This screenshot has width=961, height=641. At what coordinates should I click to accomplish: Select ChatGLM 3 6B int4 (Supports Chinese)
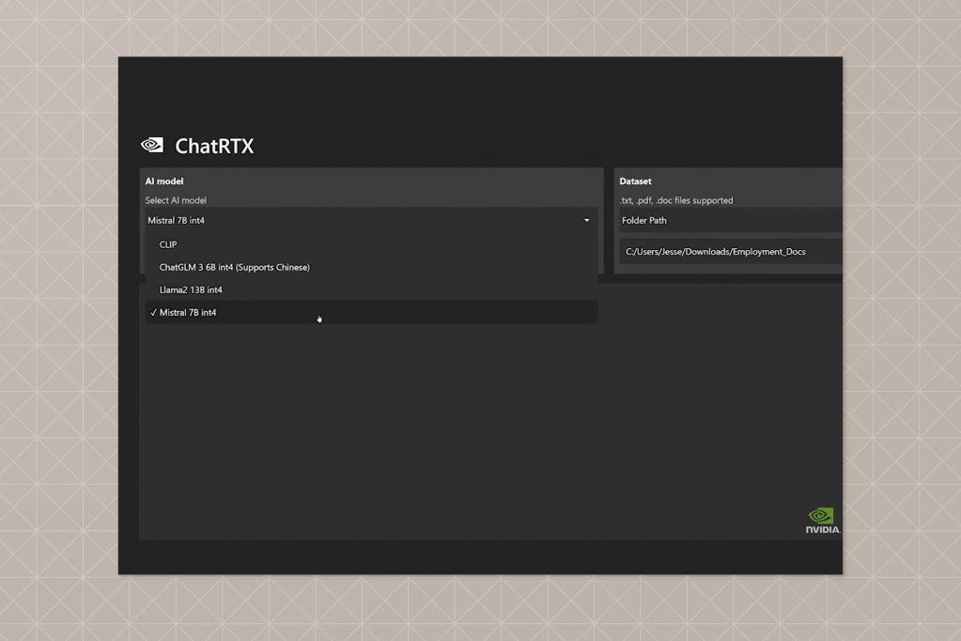[371, 267]
